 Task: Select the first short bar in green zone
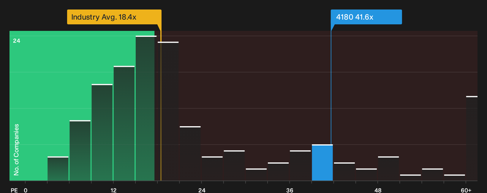58,169
